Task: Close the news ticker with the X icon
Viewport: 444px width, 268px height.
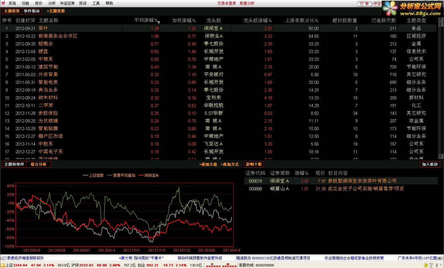Action: point(439,258)
